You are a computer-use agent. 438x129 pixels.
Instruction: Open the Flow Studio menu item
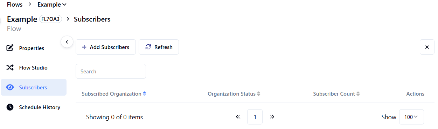pyautogui.click(x=33, y=68)
